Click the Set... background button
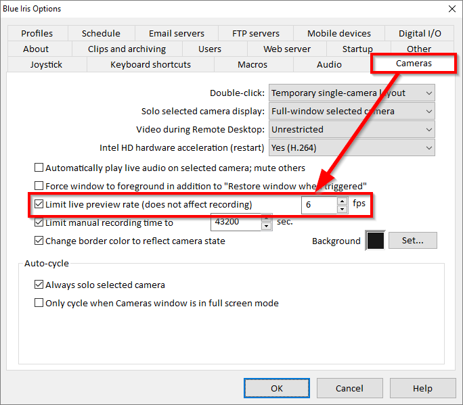The width and height of the screenshot is (463, 405). [x=412, y=241]
